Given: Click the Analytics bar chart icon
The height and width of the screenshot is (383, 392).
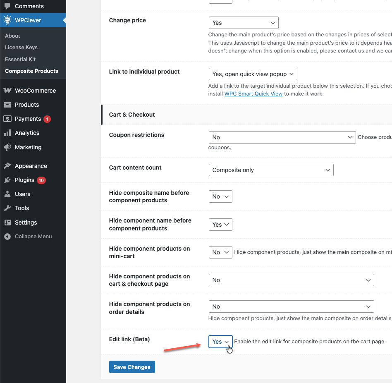Looking at the screenshot, I should coord(7,133).
